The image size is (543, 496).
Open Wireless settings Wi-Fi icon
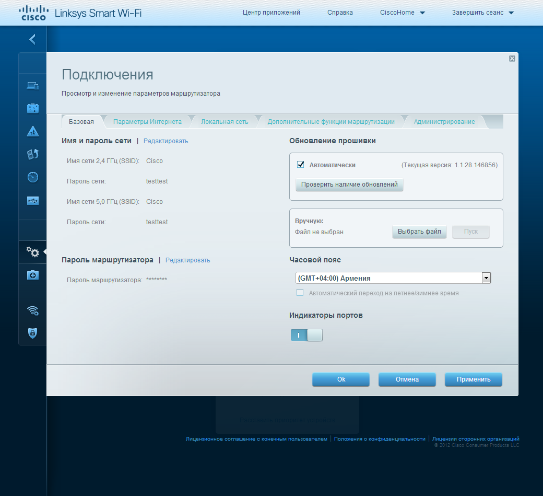pos(33,310)
